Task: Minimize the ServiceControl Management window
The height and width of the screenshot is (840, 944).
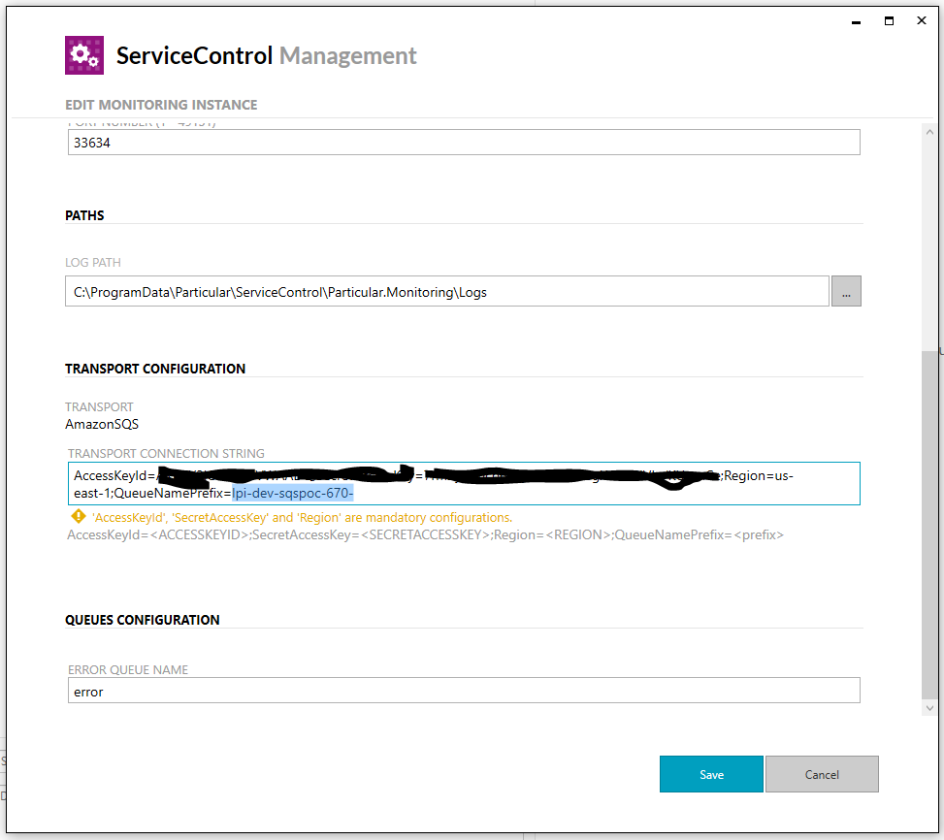Action: [x=856, y=21]
